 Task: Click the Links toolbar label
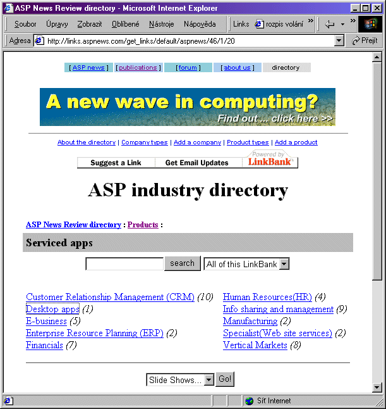(241, 24)
